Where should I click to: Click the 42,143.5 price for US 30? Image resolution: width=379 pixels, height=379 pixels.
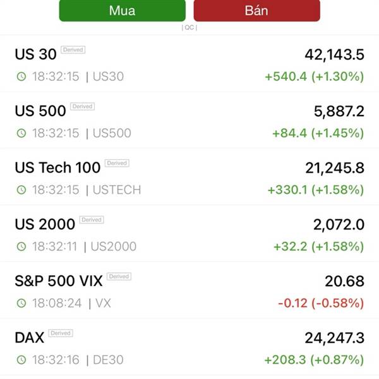point(335,54)
